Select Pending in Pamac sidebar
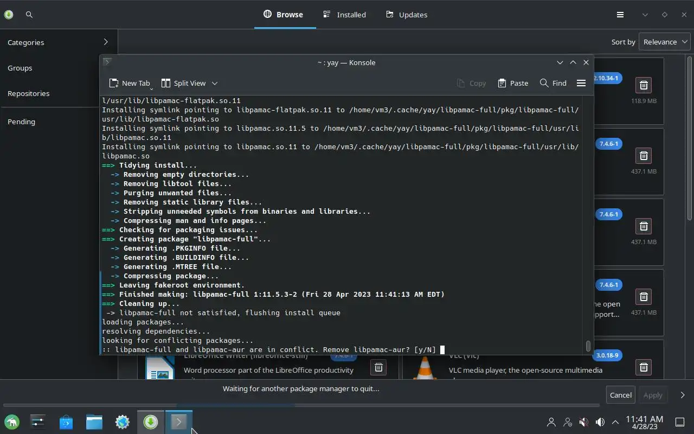Image resolution: width=694 pixels, height=434 pixels. [x=59, y=122]
